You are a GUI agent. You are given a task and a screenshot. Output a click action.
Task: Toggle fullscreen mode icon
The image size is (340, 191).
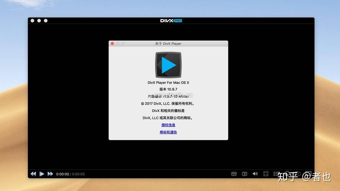(266, 174)
